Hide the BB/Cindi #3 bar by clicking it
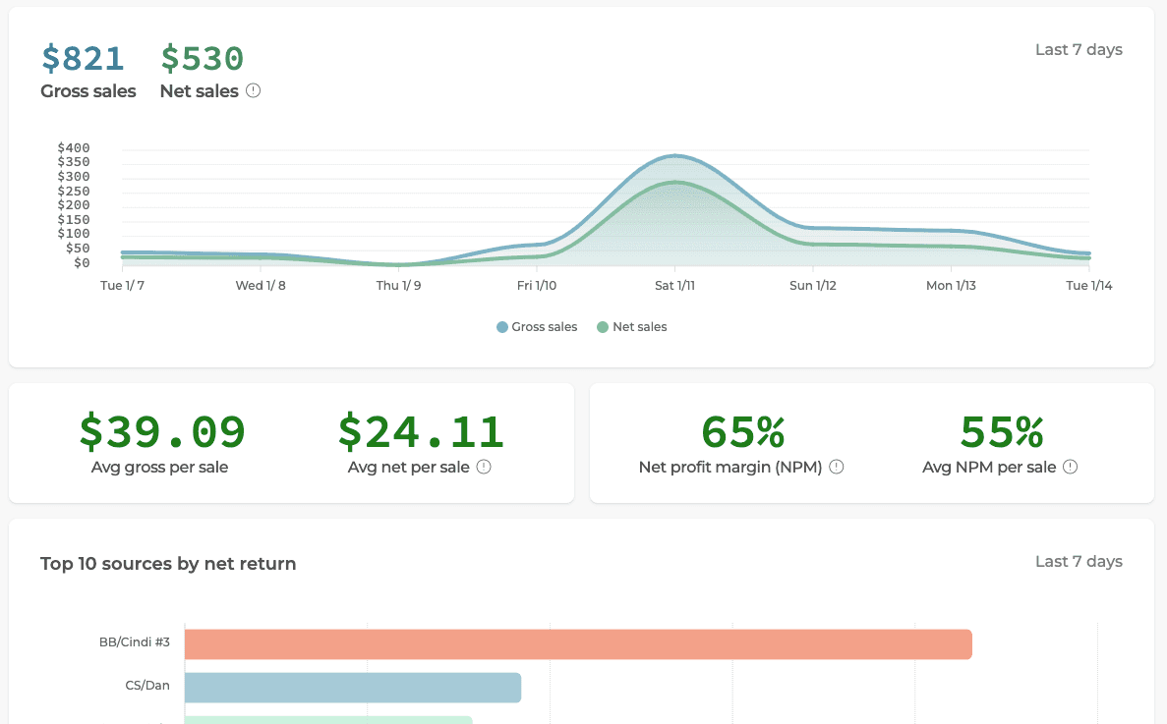The height and width of the screenshot is (724, 1167). pos(580,644)
